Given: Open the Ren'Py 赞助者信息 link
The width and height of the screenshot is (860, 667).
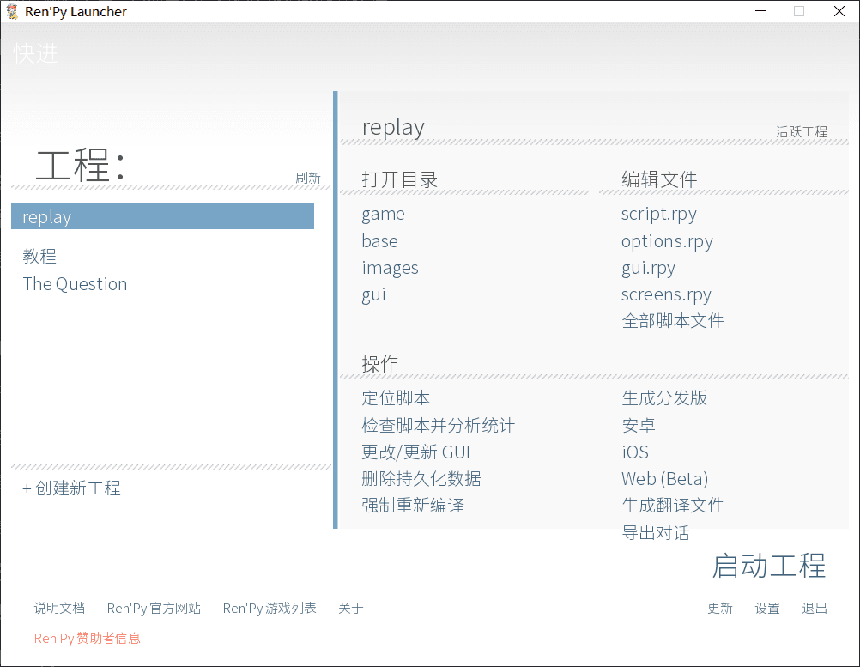Looking at the screenshot, I should (88, 639).
